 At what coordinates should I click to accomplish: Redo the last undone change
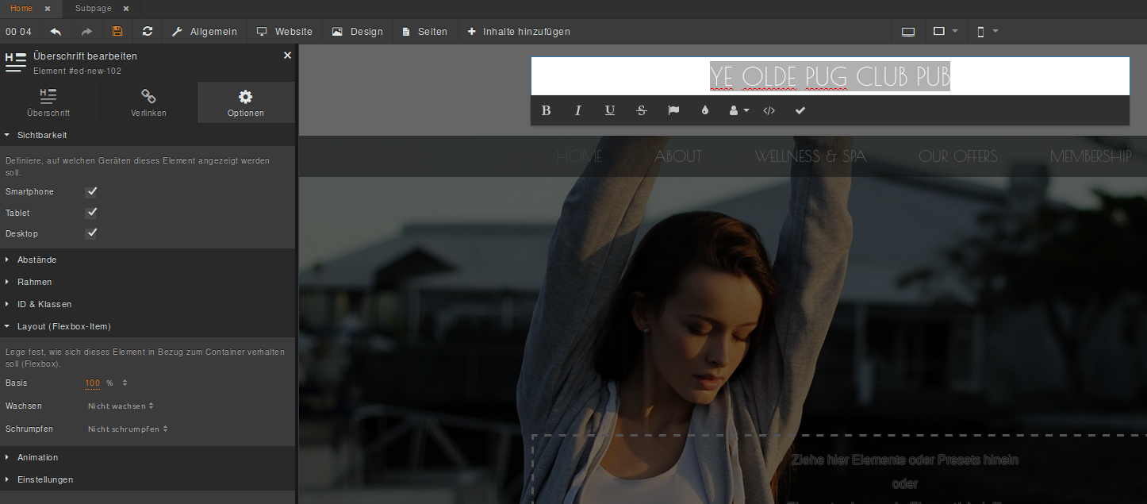tap(86, 32)
